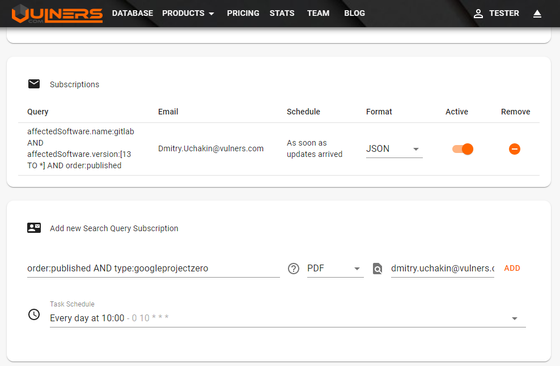Open the JSON format dropdown
The height and width of the screenshot is (366, 560).
click(394, 149)
